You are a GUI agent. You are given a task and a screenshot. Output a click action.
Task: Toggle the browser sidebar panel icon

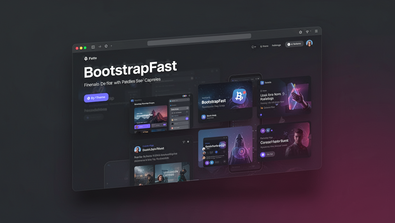click(x=93, y=47)
